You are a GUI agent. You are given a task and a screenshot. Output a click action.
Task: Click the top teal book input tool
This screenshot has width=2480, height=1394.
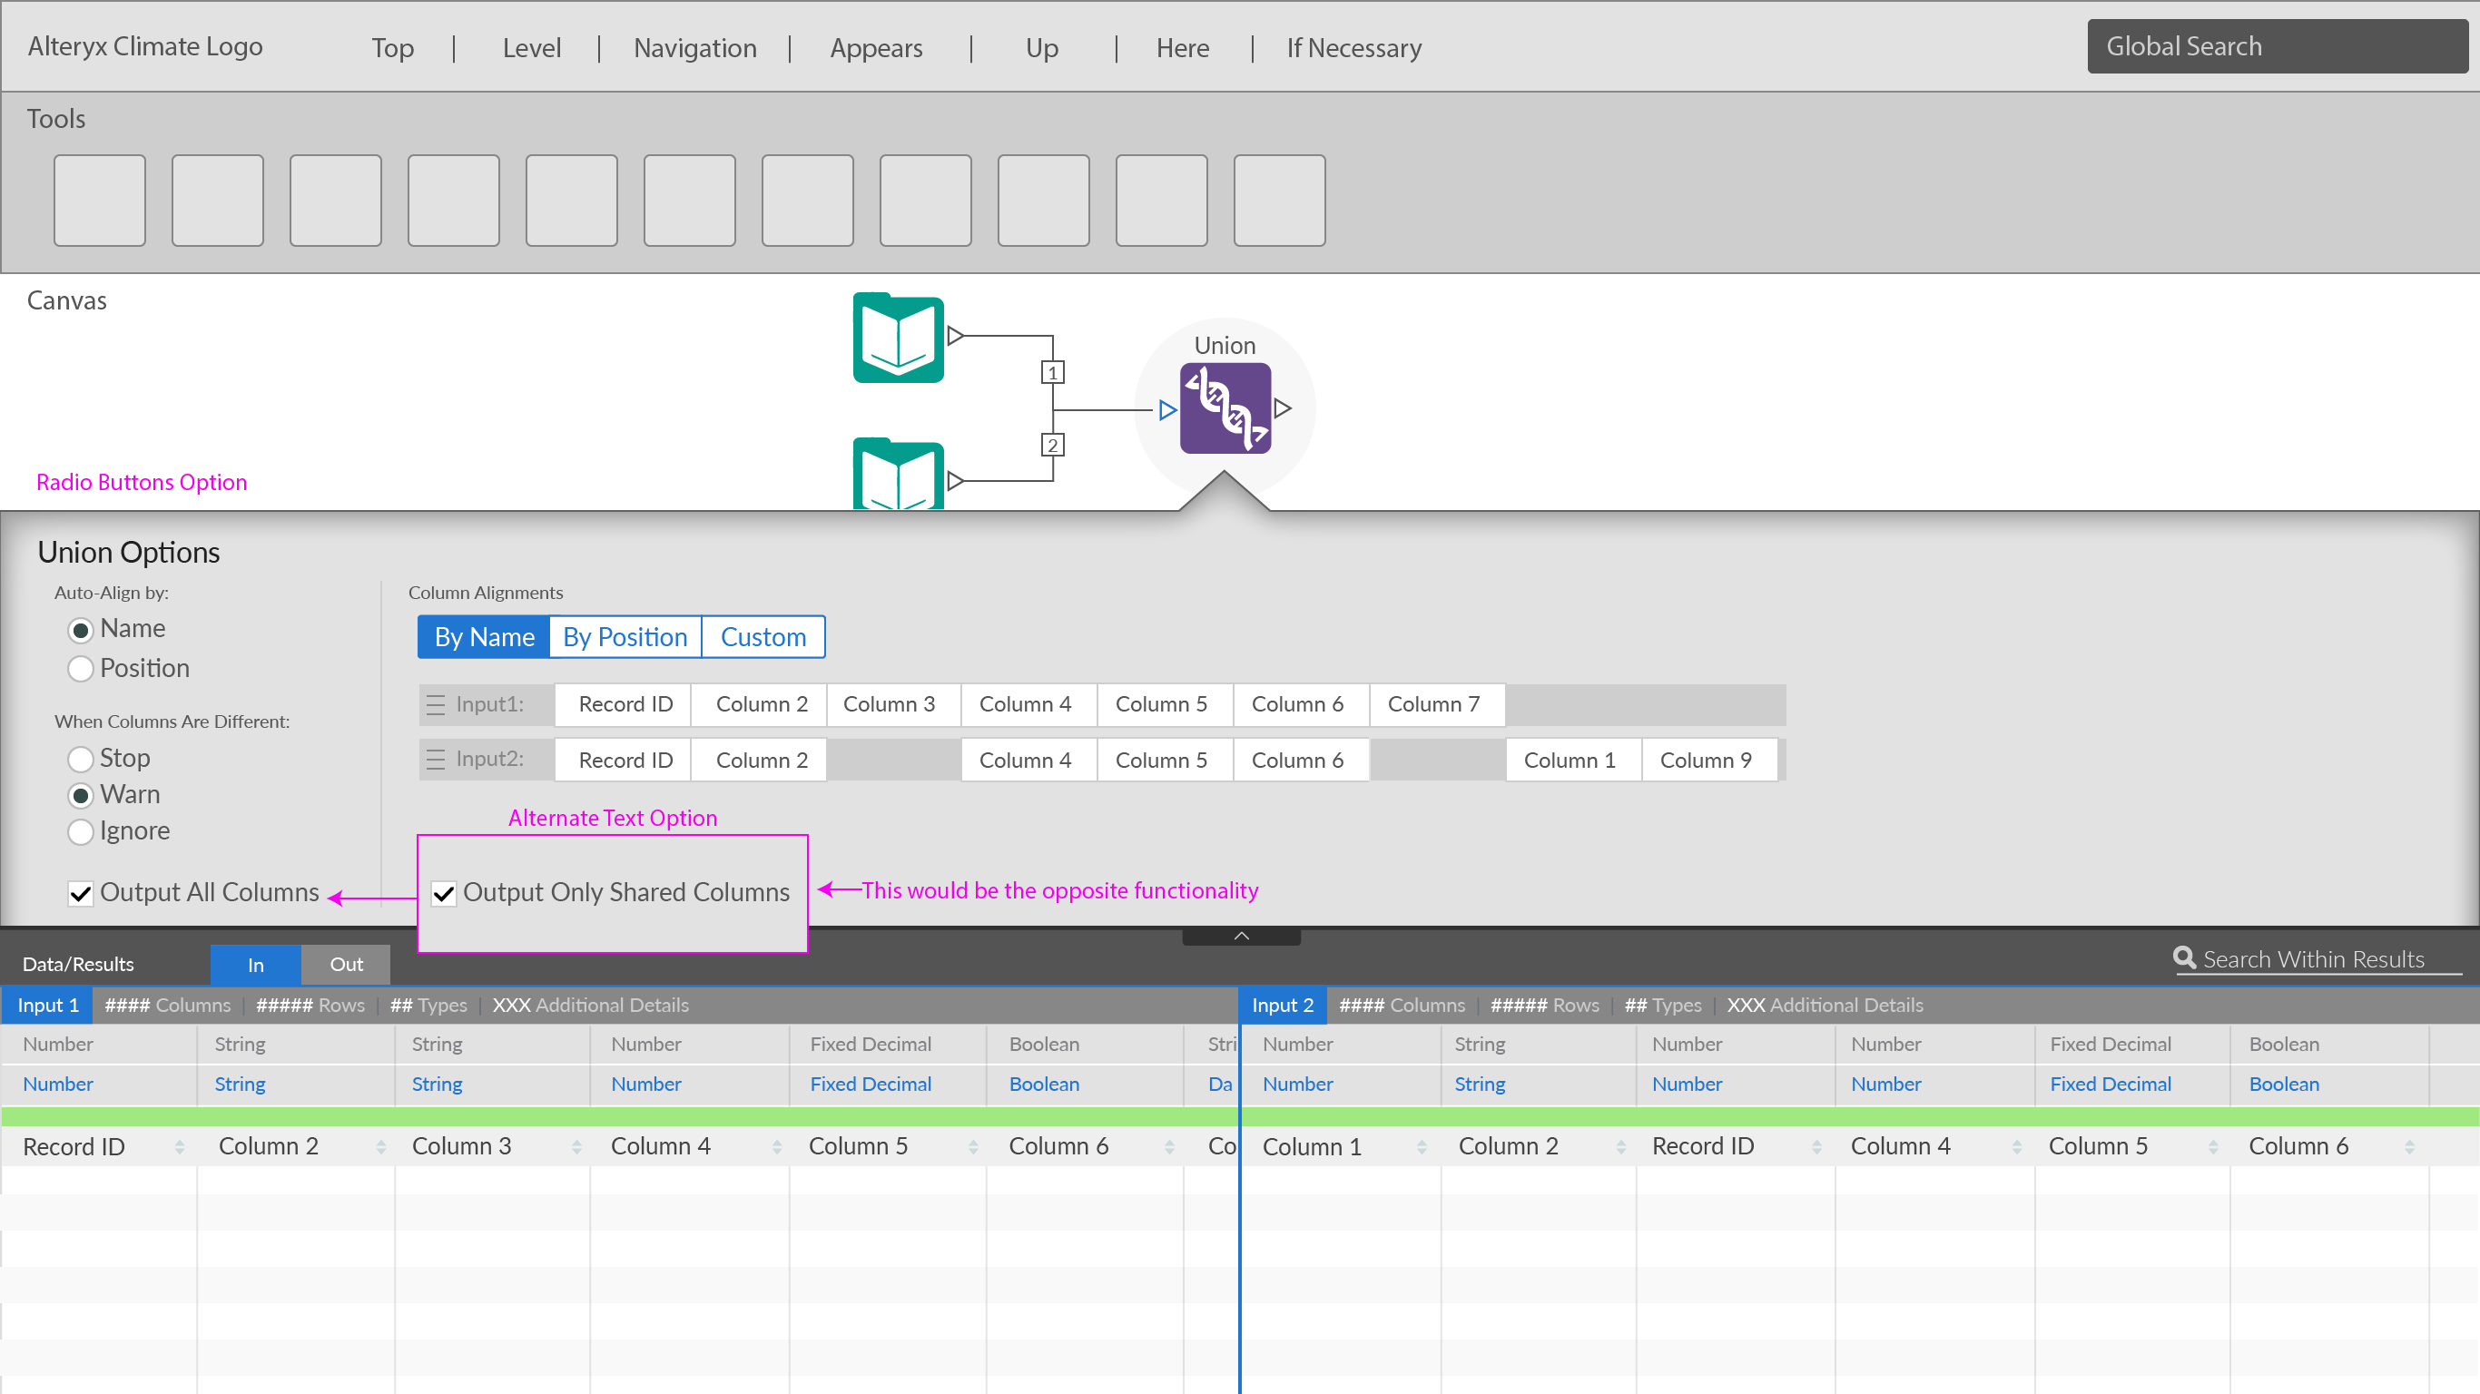coord(897,338)
